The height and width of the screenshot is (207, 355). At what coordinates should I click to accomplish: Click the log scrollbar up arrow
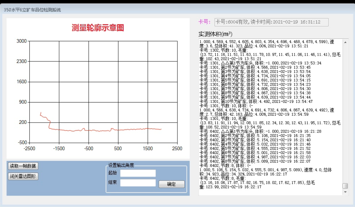pyautogui.click(x=345, y=42)
